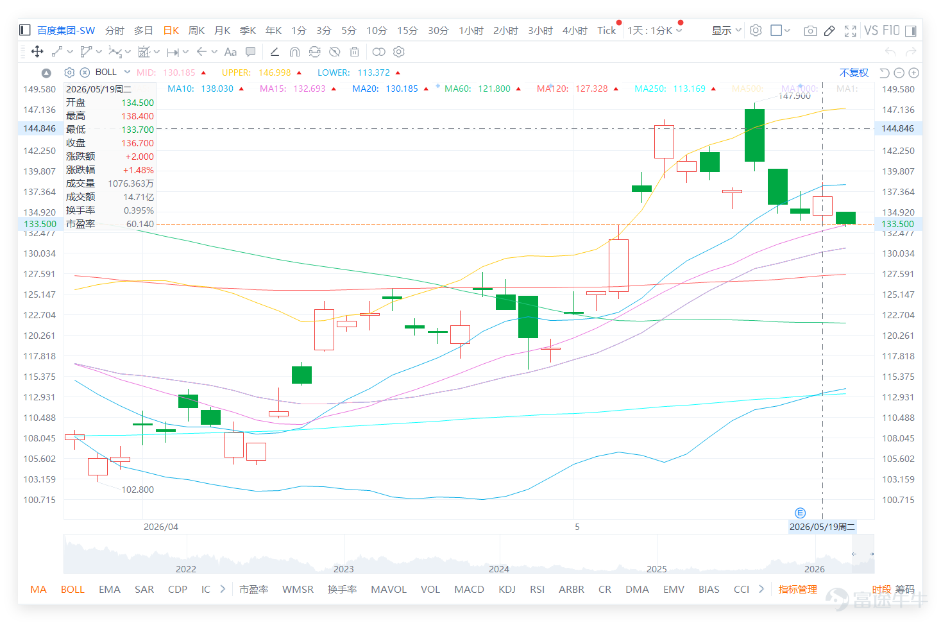Toggle the right sidebar panel icon

pos(911,30)
